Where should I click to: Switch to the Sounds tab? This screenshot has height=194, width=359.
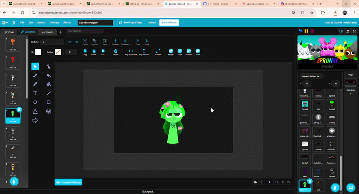pos(47,32)
